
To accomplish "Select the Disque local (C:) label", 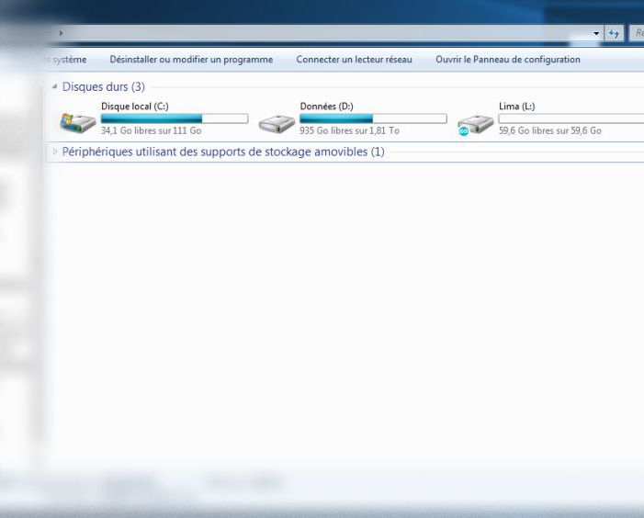I will click(134, 107).
